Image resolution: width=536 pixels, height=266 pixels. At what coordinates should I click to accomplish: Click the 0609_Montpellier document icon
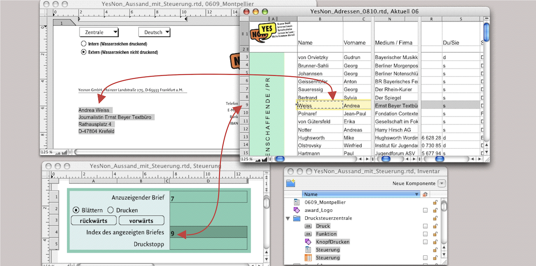pyautogui.click(x=297, y=202)
